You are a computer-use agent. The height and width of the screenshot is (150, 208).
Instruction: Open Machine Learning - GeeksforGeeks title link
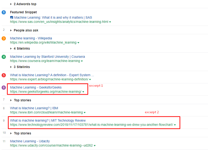click(x=36, y=87)
